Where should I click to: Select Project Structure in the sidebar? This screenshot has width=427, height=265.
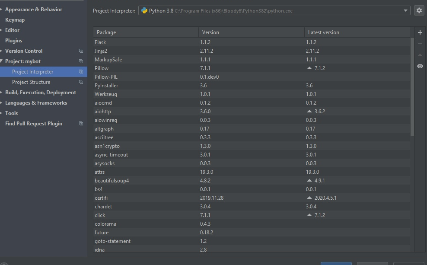[31, 82]
